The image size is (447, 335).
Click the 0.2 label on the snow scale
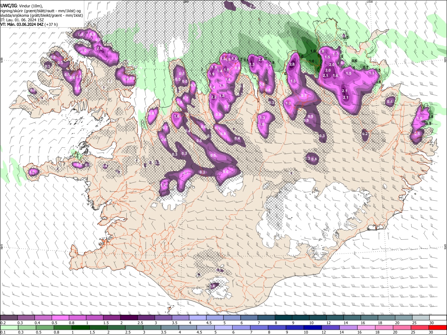coord(2,323)
